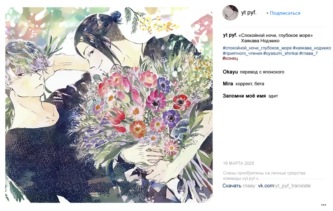Viewport: 333px width, 211px height.
Task: Click the Okayu commenter name
Action: (x=230, y=72)
